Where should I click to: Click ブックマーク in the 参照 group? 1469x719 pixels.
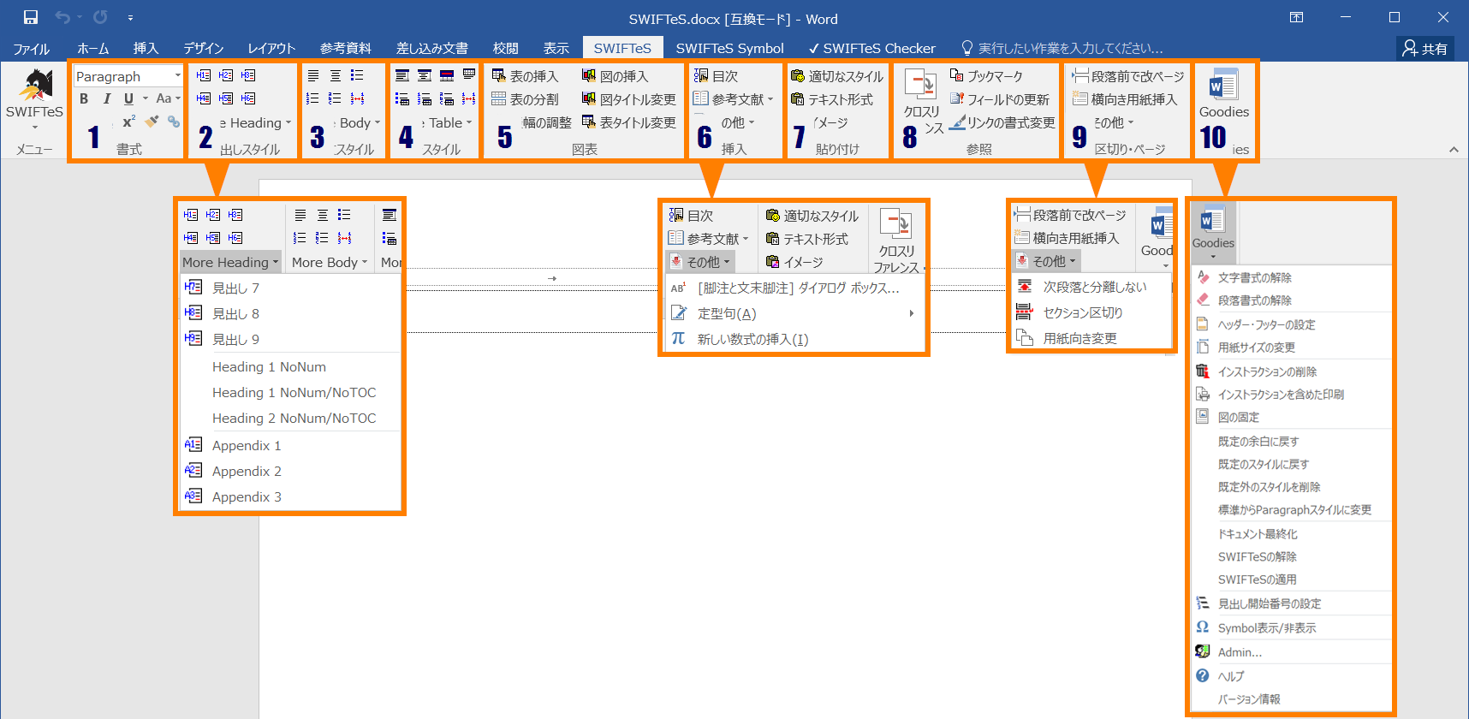coord(986,76)
